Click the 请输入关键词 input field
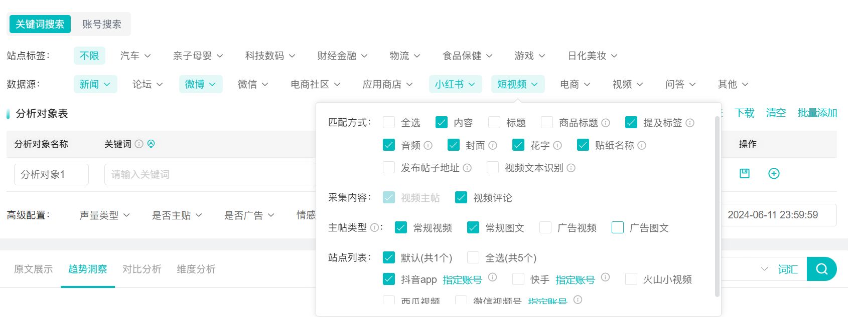The image size is (848, 317). [211, 174]
